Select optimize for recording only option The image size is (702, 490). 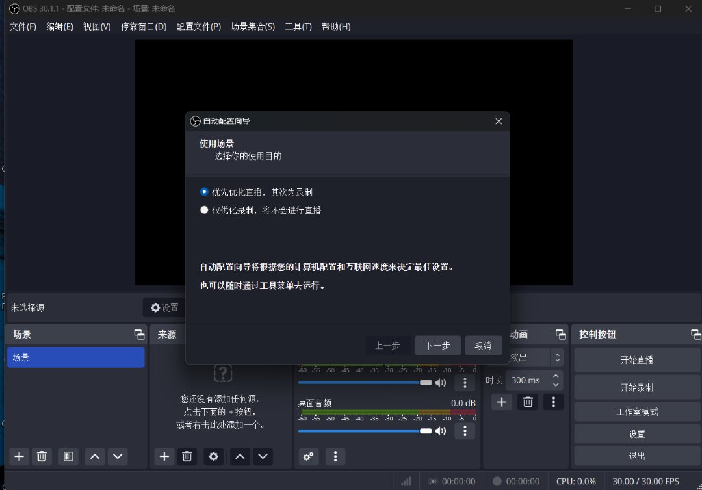[x=205, y=211]
